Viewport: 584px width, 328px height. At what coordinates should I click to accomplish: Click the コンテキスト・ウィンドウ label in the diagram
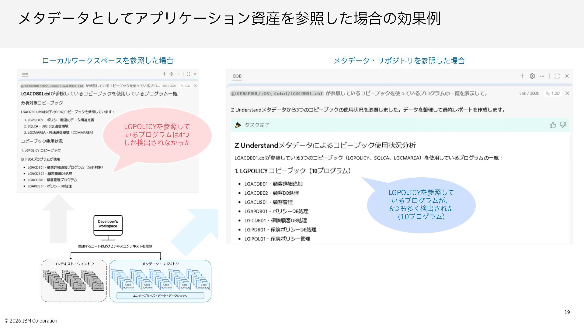[x=74, y=264]
